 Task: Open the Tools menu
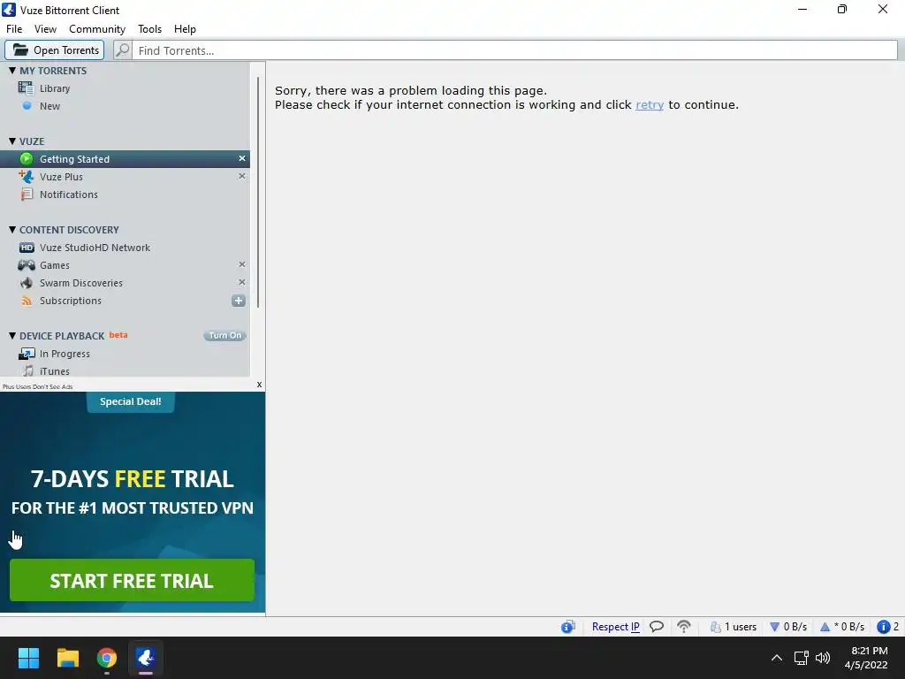149,29
